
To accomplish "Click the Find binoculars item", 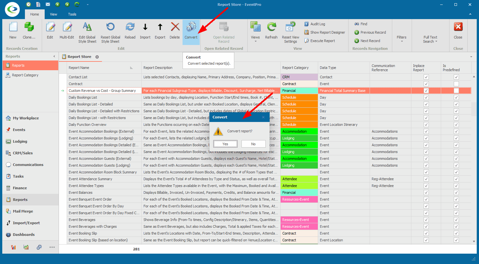I will pyautogui.click(x=361, y=24).
